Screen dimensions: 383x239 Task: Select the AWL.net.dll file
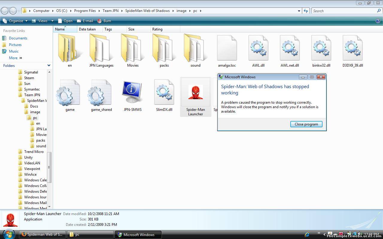(290, 48)
